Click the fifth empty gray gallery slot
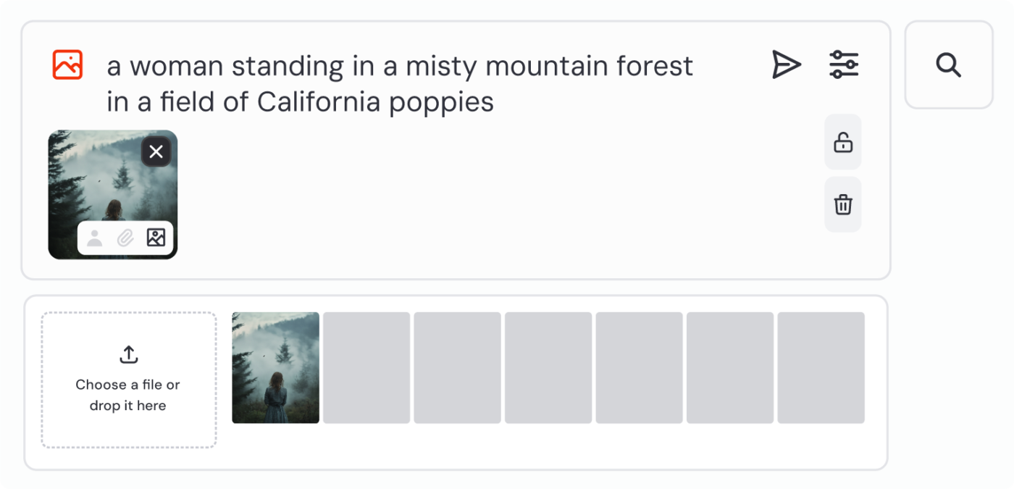 [x=730, y=367]
